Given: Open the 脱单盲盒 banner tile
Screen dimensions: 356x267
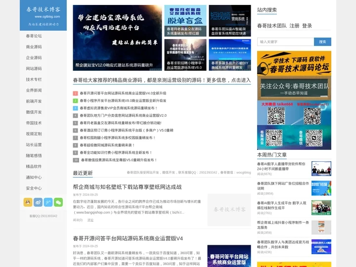Looking at the screenshot, I should 185,21.
